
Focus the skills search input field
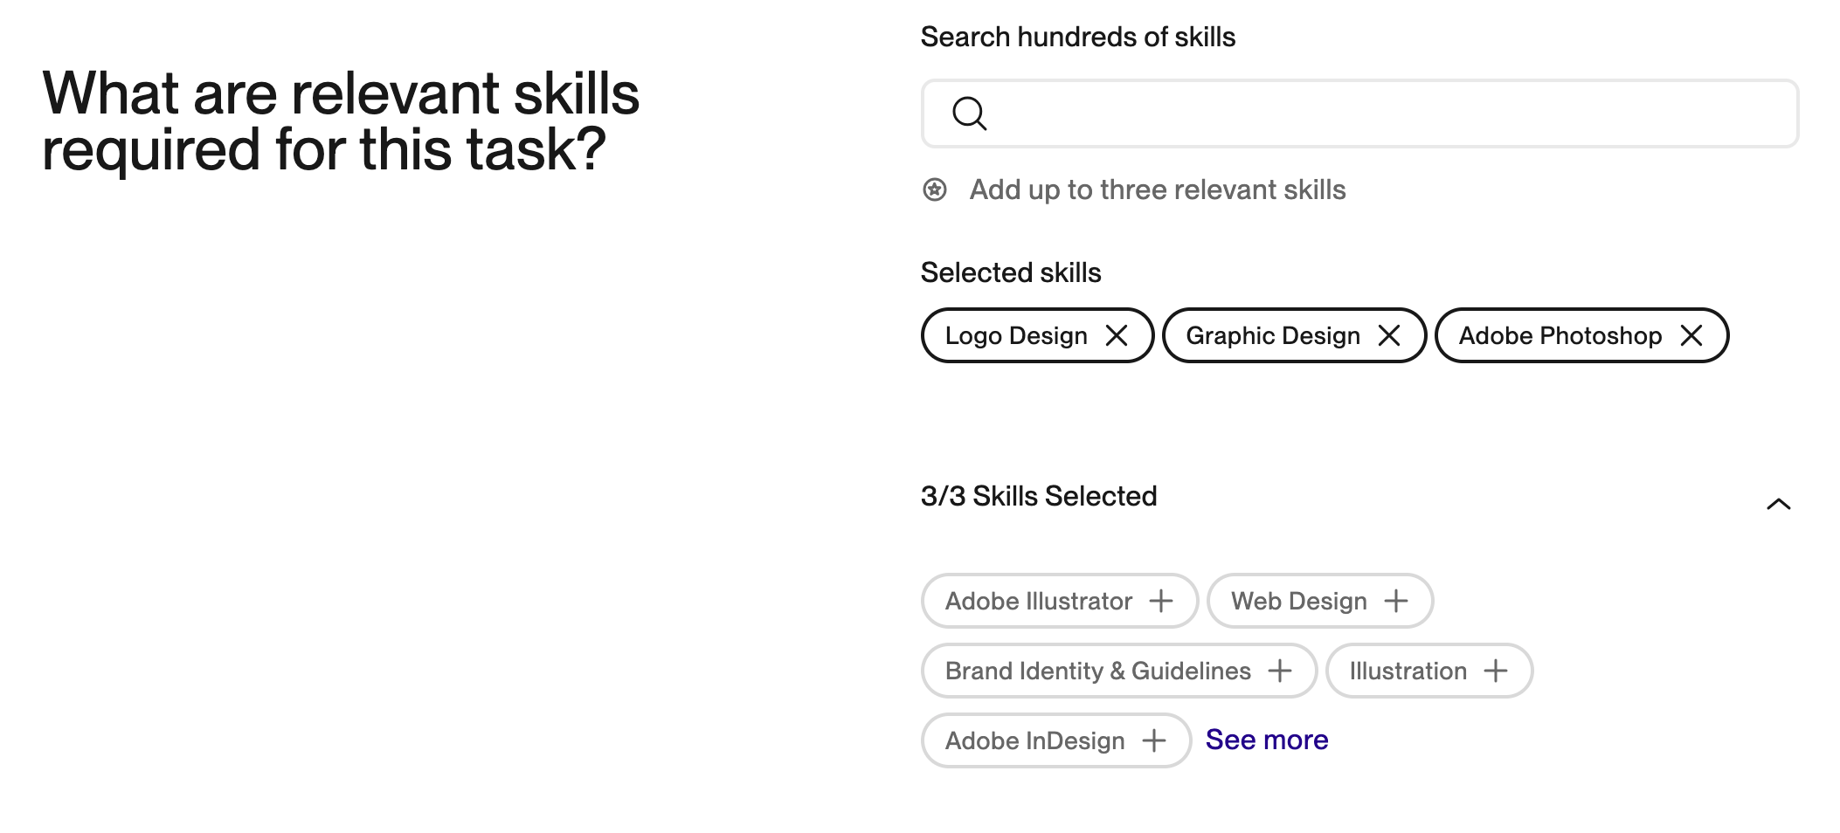1359,114
